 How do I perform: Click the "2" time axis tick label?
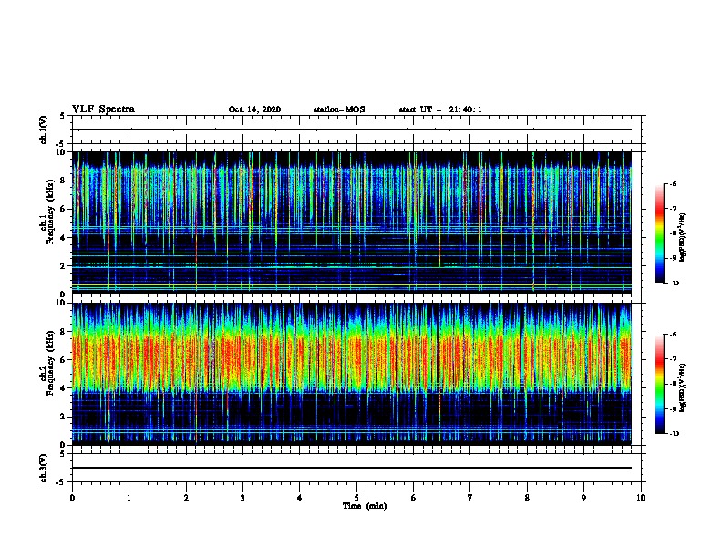pyautogui.click(x=186, y=498)
